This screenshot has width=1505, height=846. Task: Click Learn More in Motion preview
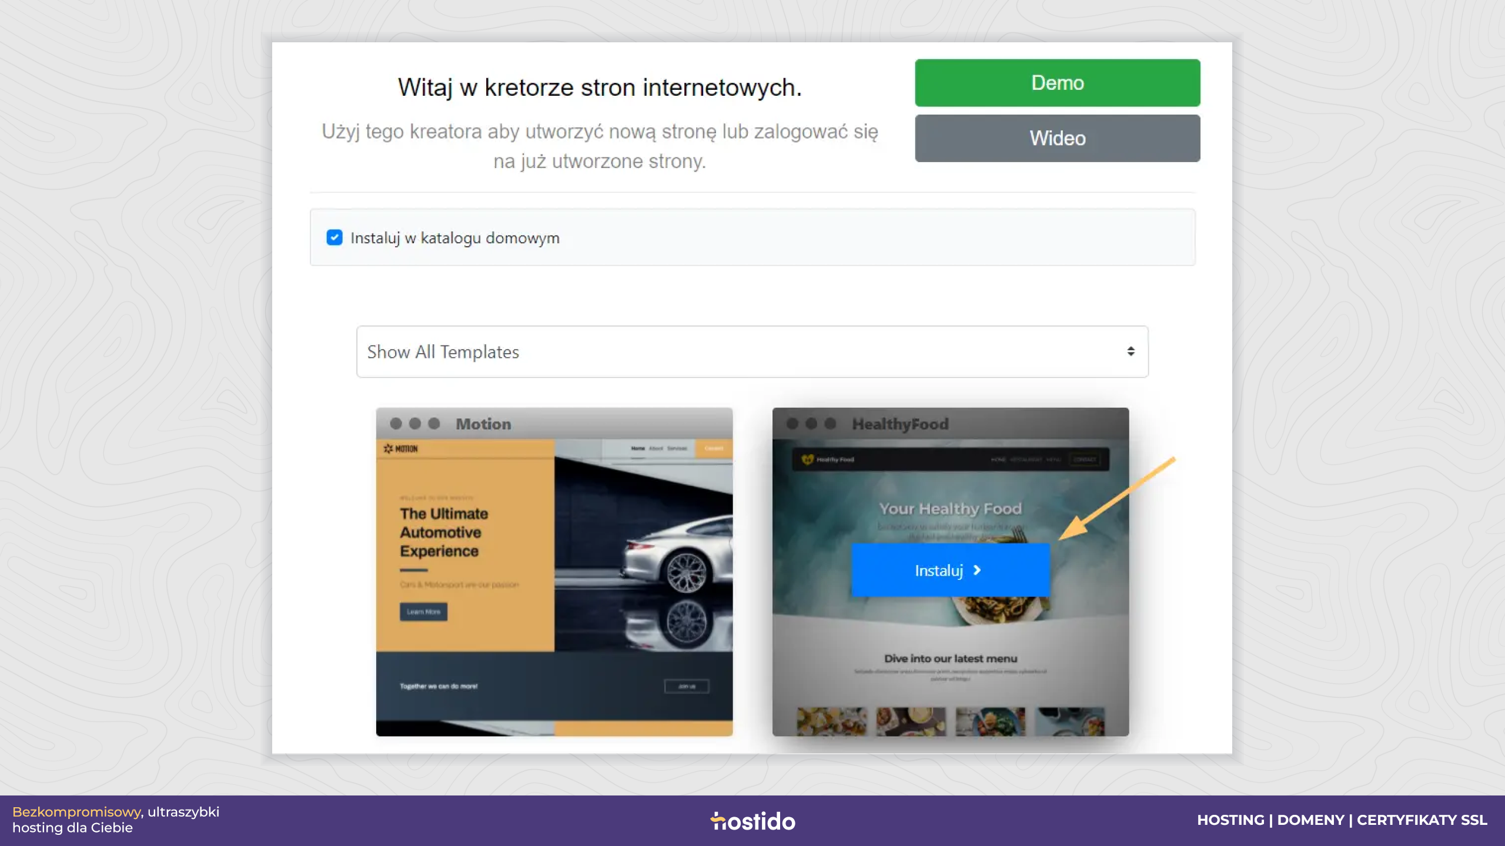tap(423, 612)
